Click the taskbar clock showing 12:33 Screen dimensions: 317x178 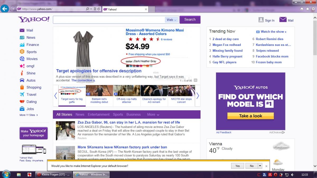click(x=305, y=175)
